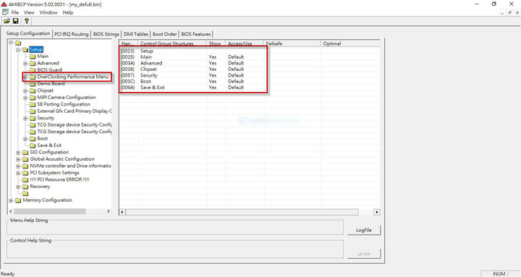Click the Main folder icon

pyautogui.click(x=33, y=56)
